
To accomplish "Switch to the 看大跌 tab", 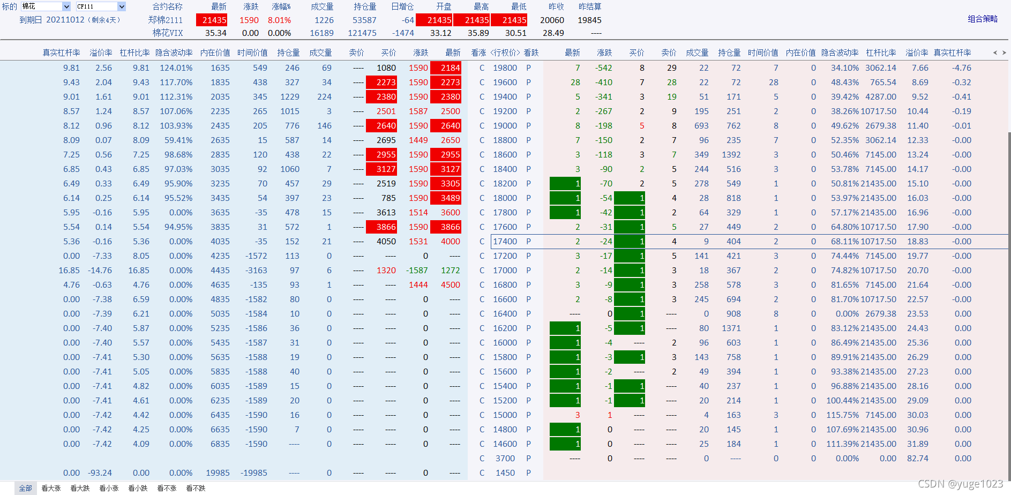I will click(80, 488).
